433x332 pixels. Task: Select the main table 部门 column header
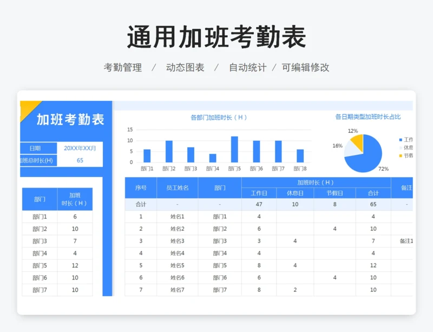[x=220, y=188]
